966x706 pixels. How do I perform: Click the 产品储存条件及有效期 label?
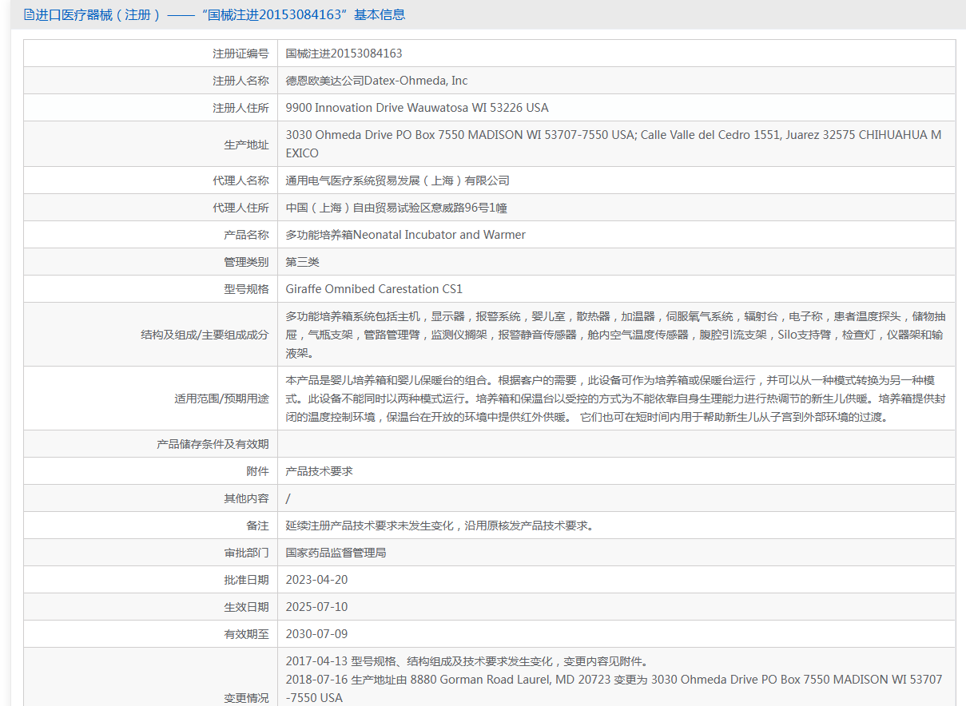(x=213, y=444)
